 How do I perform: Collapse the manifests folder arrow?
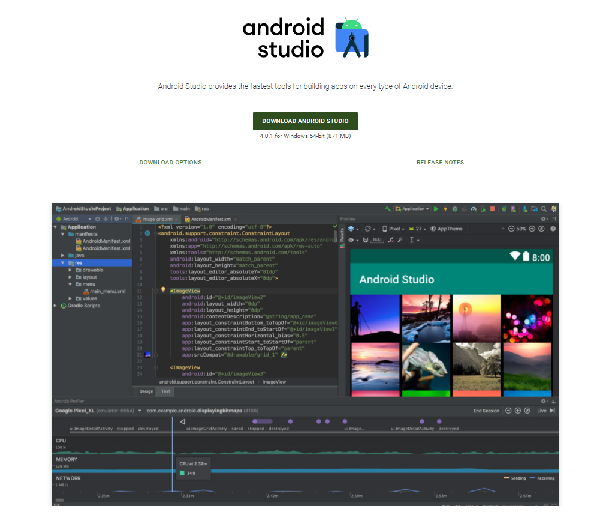coord(62,234)
